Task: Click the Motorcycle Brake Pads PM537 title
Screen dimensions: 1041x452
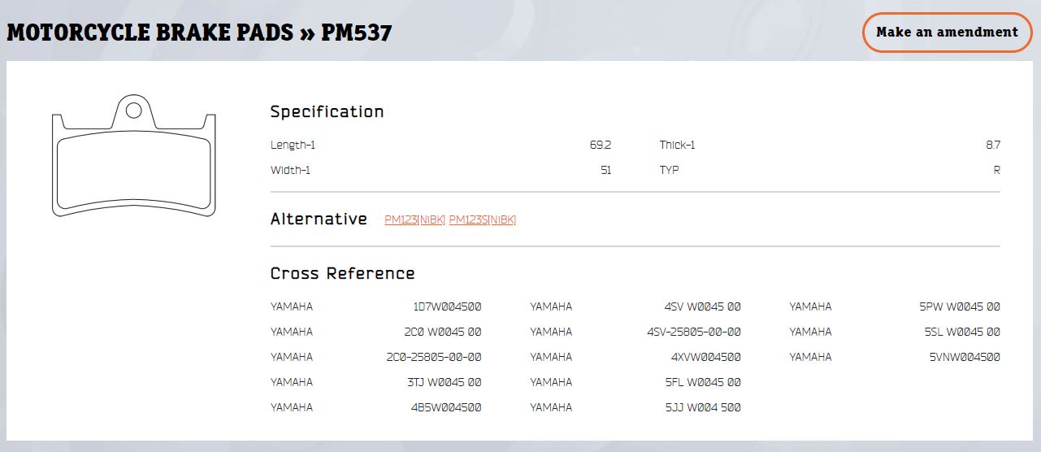Action: pos(199,33)
